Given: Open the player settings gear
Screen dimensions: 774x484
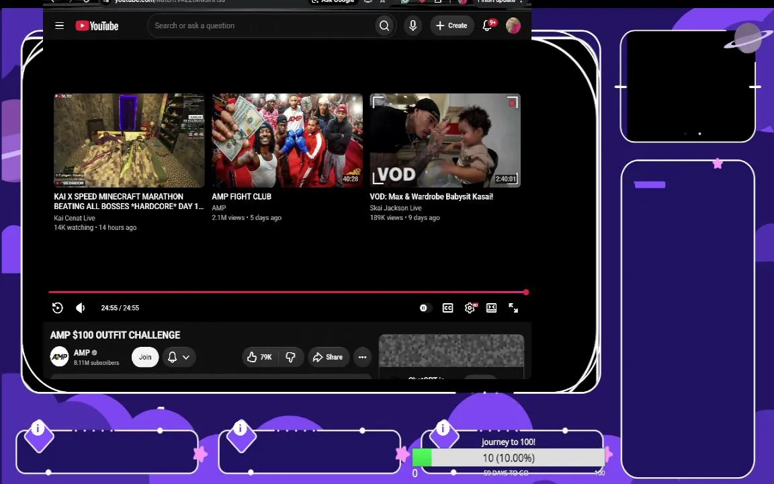Looking at the screenshot, I should [470, 308].
